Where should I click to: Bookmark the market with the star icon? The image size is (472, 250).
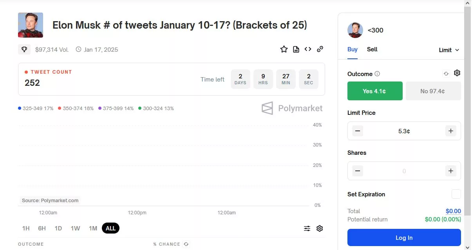coord(284,49)
